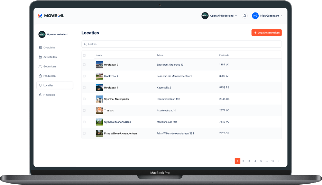The width and height of the screenshot is (322, 185).
Task: Sort the table by Naam column
Action: pos(99,55)
